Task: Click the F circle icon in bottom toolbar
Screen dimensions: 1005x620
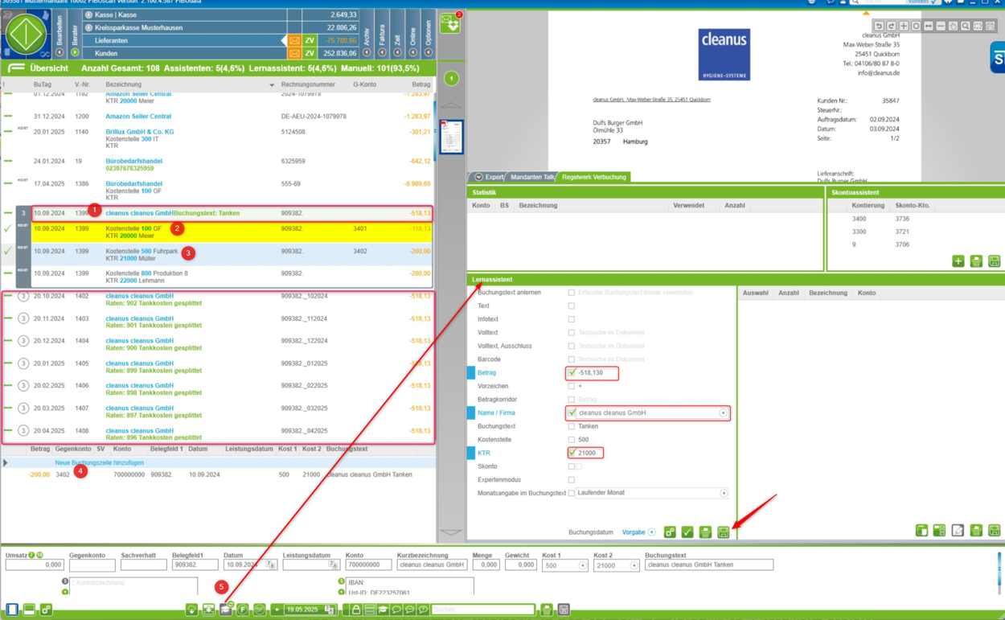Action: [x=242, y=610]
